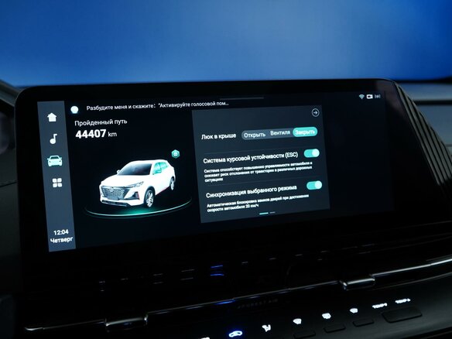The height and width of the screenshot is (339, 452).
Task: Click the arrow icon in settings panel
Action: (x=315, y=112)
